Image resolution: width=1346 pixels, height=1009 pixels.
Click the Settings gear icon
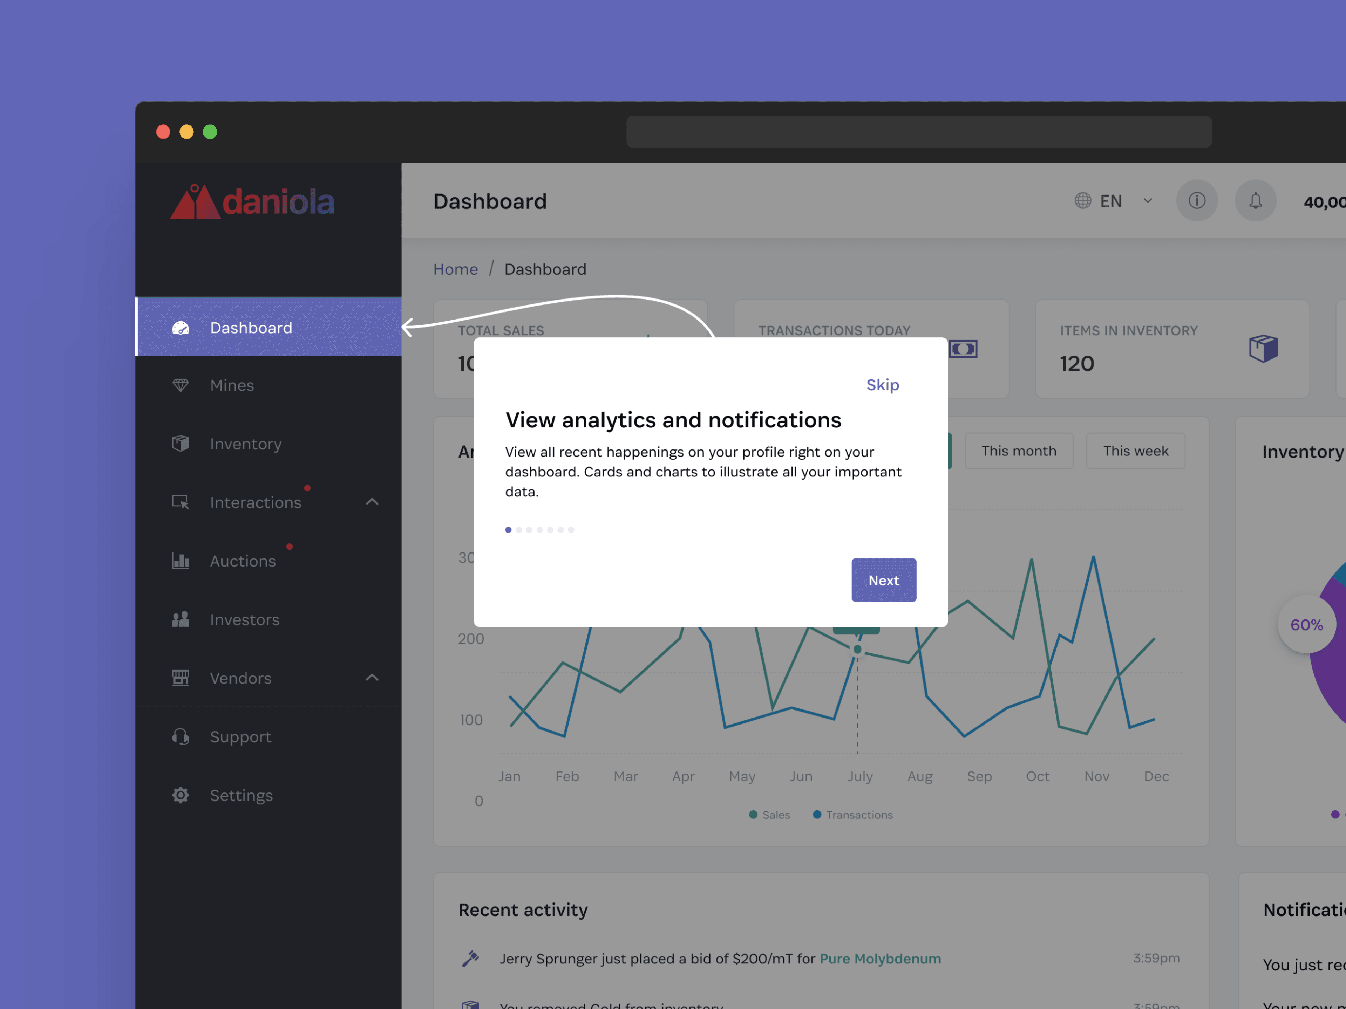point(181,795)
